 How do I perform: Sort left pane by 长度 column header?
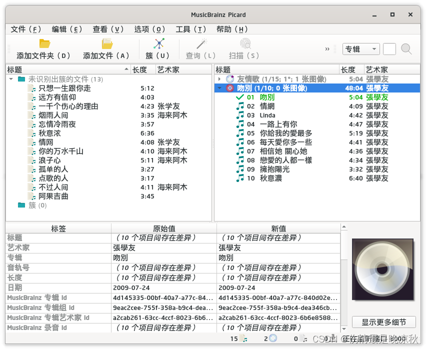click(x=143, y=69)
